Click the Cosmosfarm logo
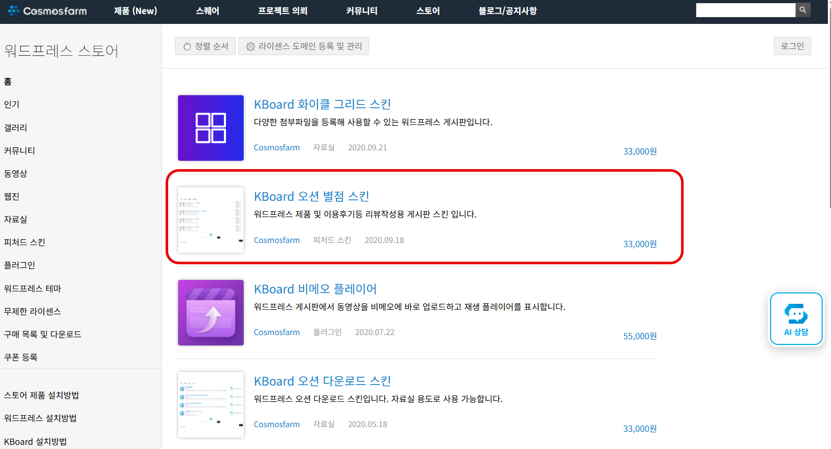Screen dimensions: 831x449 [x=47, y=11]
